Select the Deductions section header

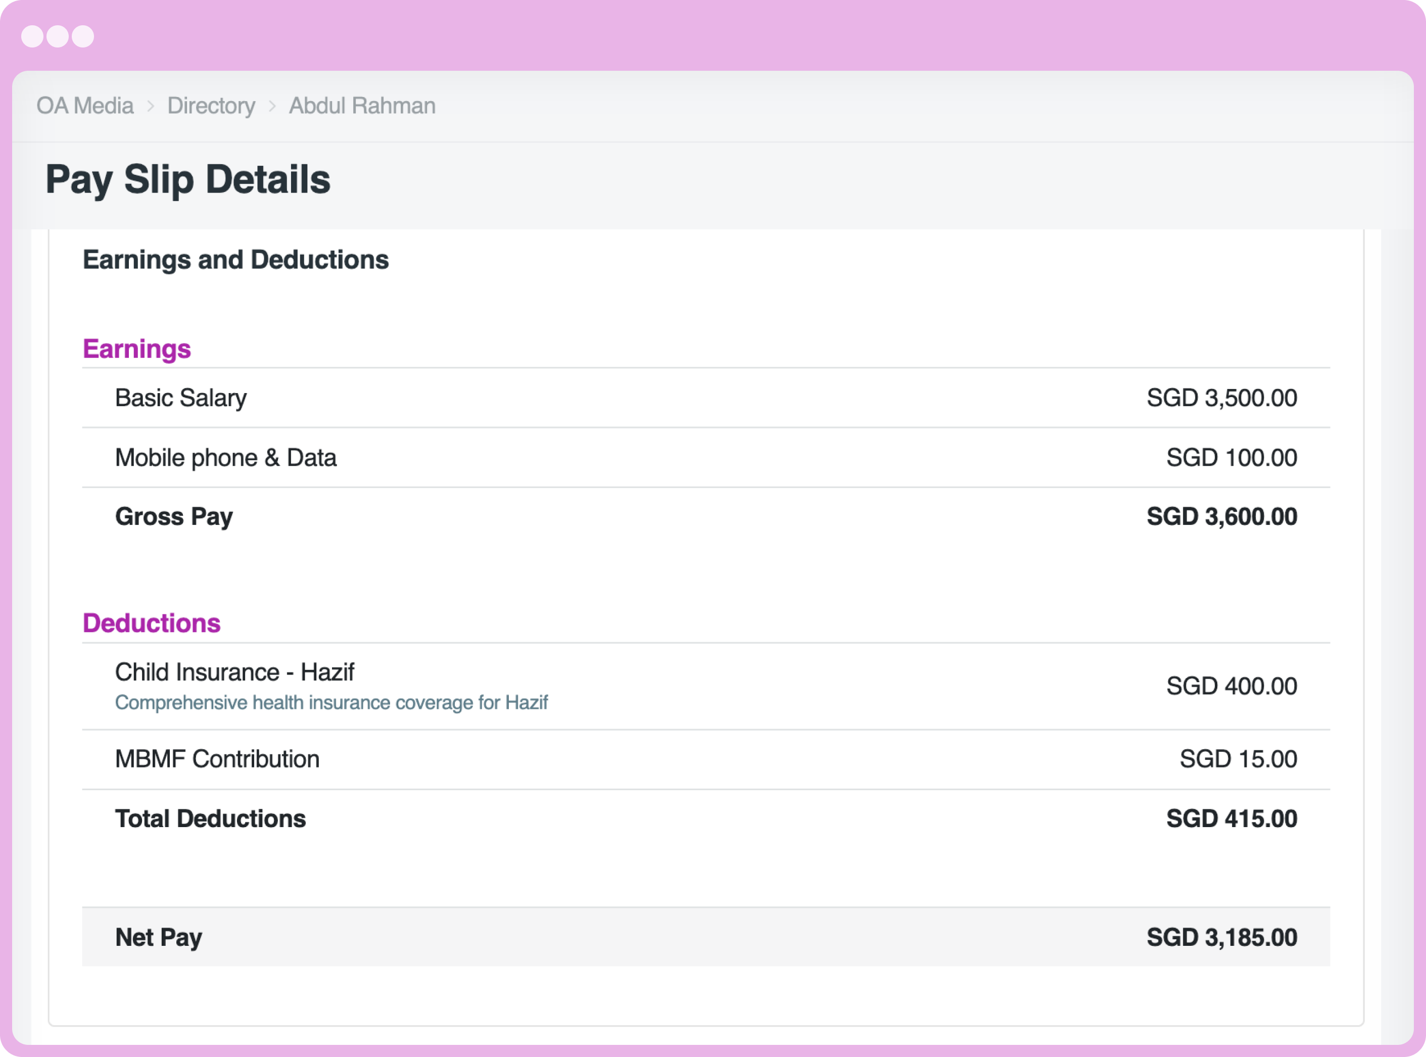pos(152,622)
